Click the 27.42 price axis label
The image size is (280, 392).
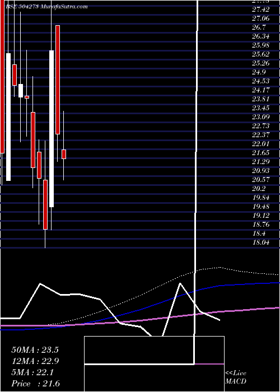point(261,10)
